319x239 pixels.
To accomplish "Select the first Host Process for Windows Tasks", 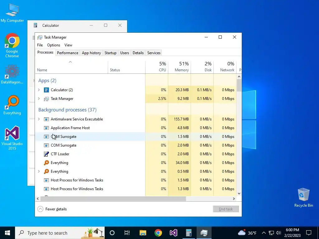I will tap(136, 180).
